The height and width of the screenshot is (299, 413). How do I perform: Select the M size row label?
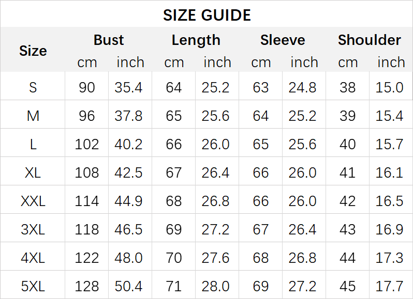coord(33,116)
